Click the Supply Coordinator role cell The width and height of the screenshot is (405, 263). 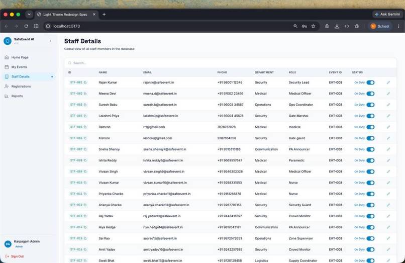point(302,260)
